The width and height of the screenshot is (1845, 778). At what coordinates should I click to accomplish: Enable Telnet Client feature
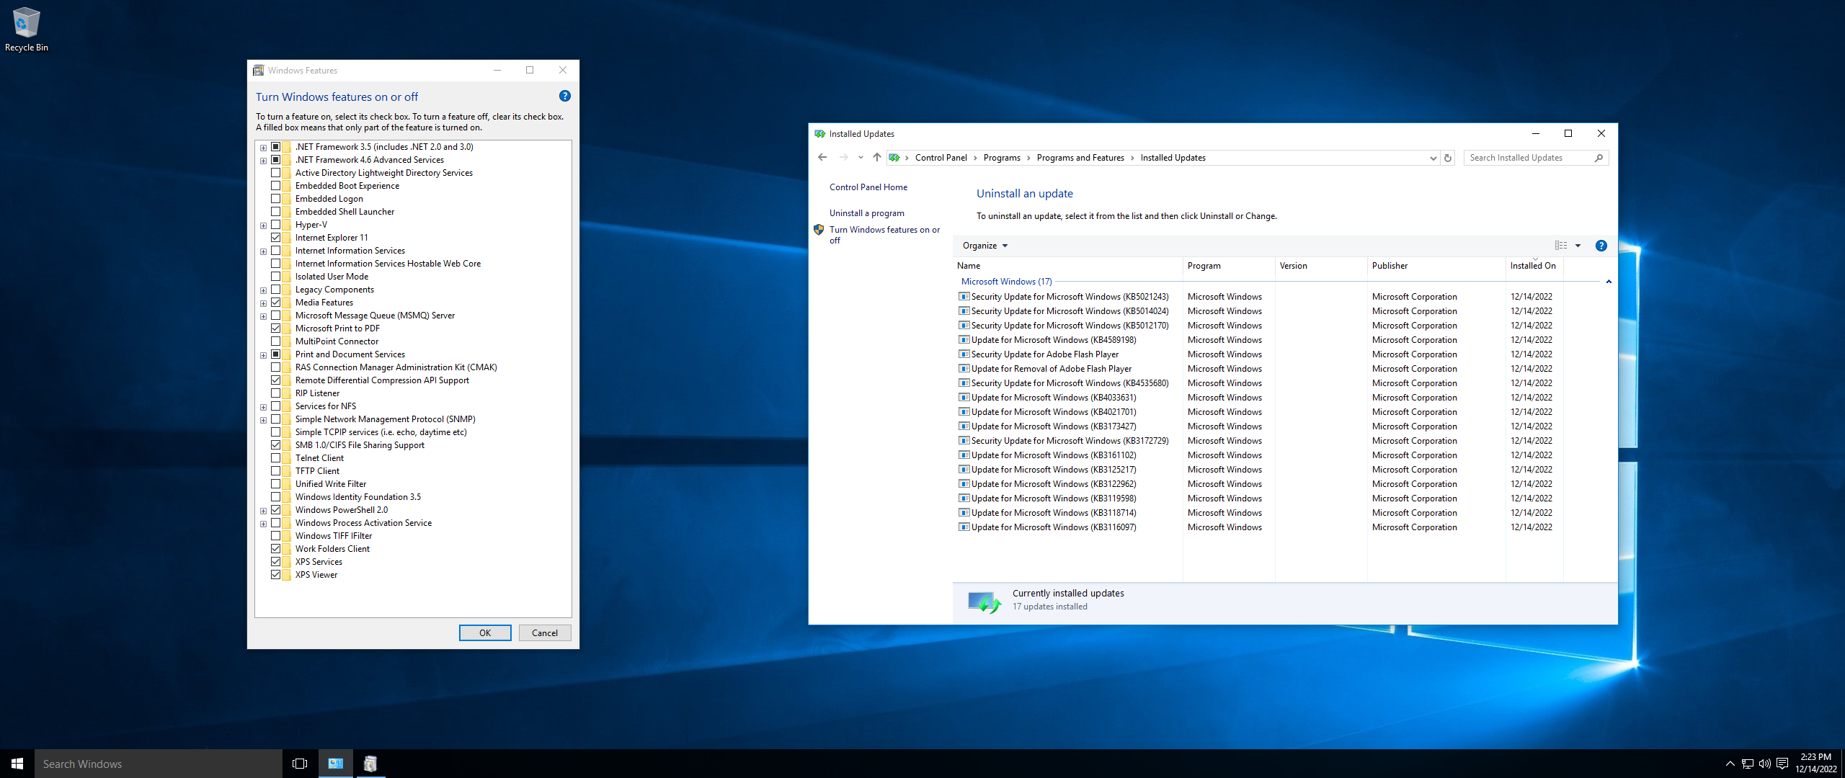(276, 458)
